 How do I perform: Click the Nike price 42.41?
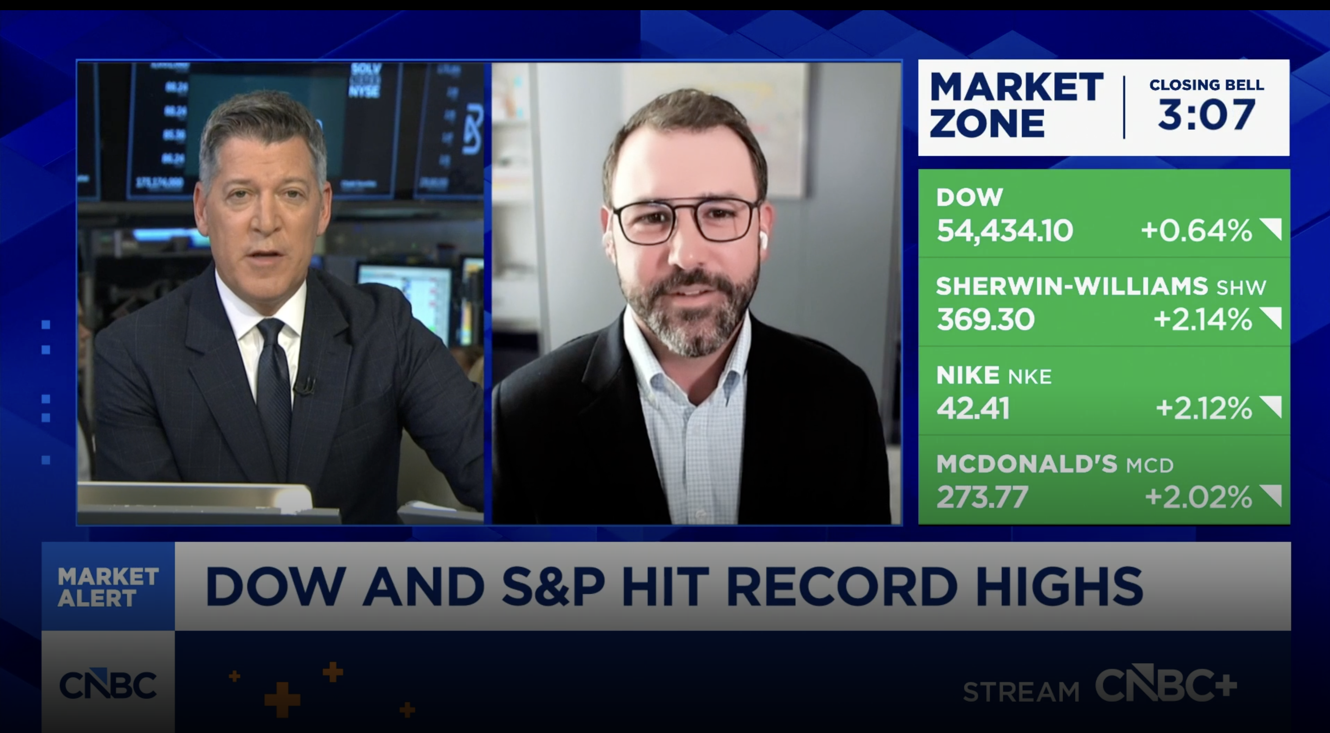tap(973, 408)
